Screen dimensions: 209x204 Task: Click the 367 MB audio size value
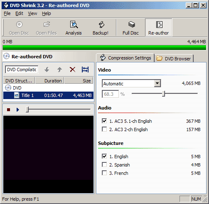tap(193, 121)
